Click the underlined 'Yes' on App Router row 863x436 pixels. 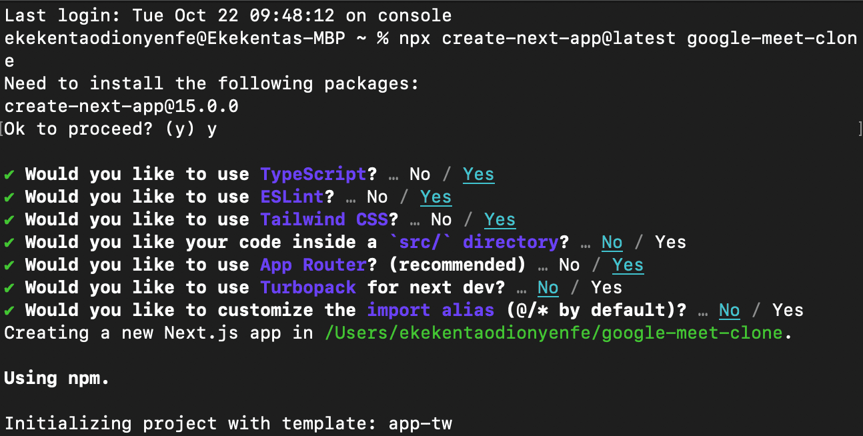628,265
